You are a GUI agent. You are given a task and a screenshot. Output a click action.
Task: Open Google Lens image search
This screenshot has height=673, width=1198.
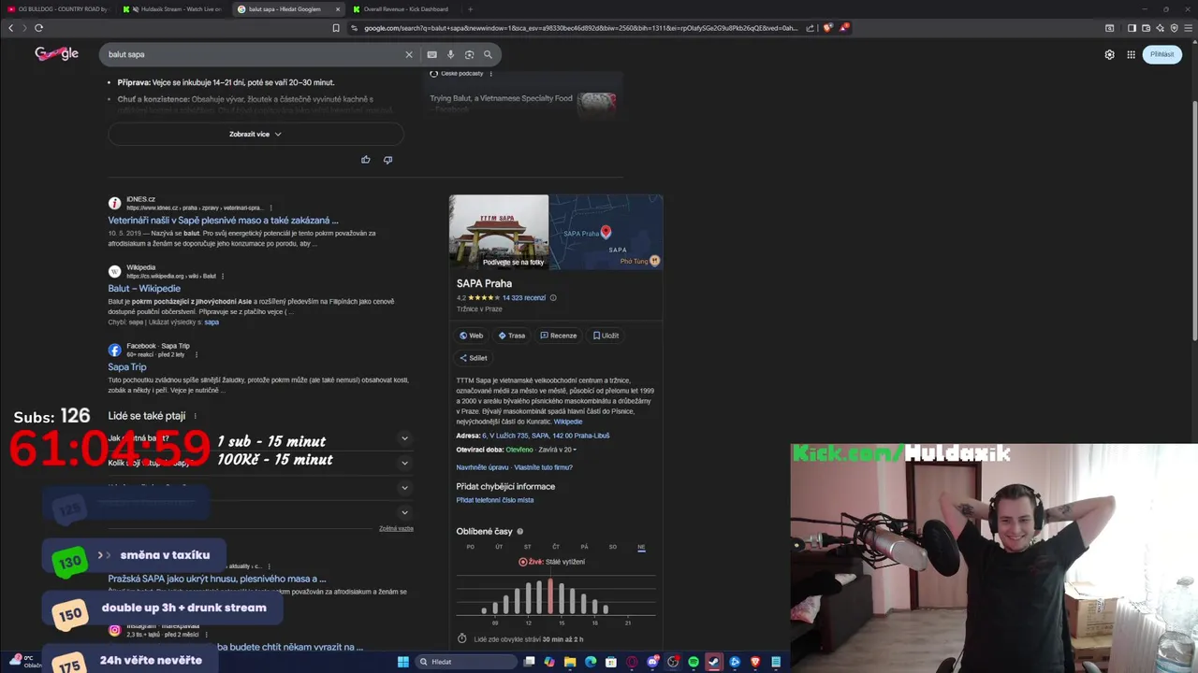(x=469, y=54)
